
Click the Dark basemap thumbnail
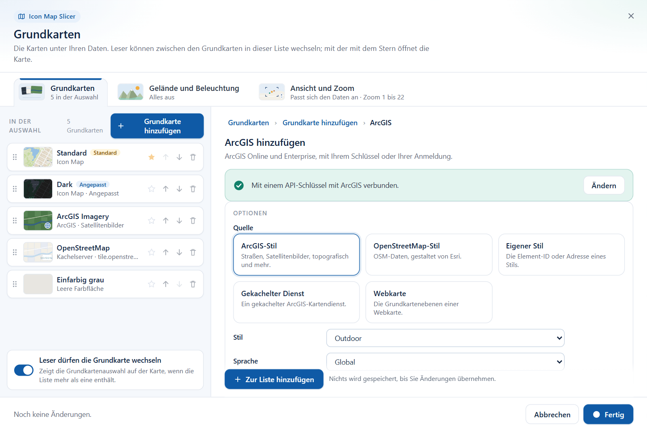[38, 189]
